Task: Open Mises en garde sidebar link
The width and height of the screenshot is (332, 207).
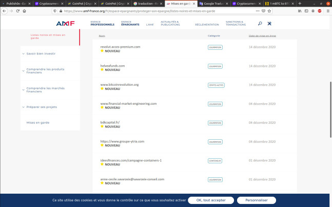Action: [38, 123]
